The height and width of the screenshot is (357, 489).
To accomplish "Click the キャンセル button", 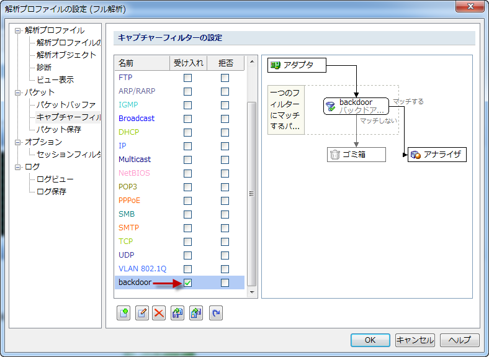I will [x=415, y=340].
